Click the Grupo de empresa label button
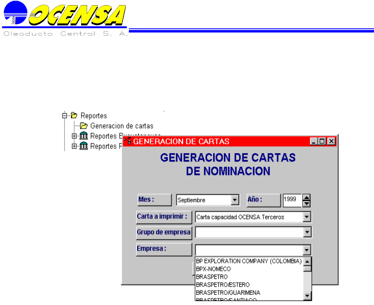The height and width of the screenshot is (305, 374). pyautogui.click(x=164, y=233)
